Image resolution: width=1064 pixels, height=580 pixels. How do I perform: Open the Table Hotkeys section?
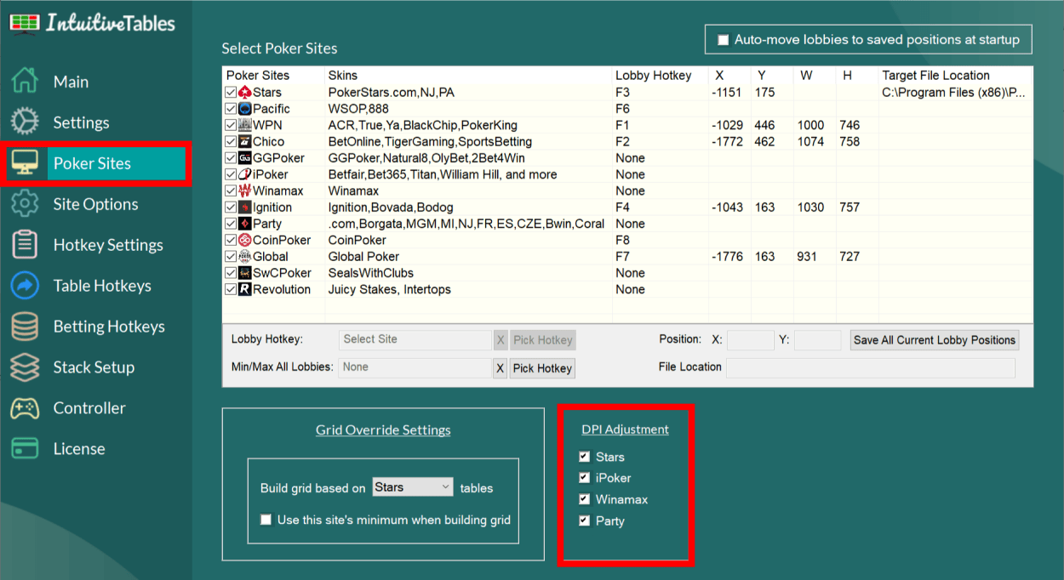click(102, 286)
